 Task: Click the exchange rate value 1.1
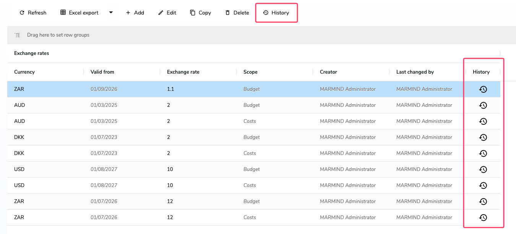170,89
